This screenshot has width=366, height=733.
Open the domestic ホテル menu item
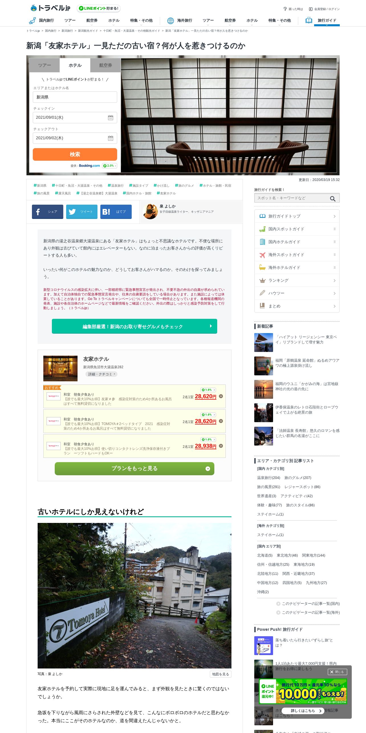114,21
